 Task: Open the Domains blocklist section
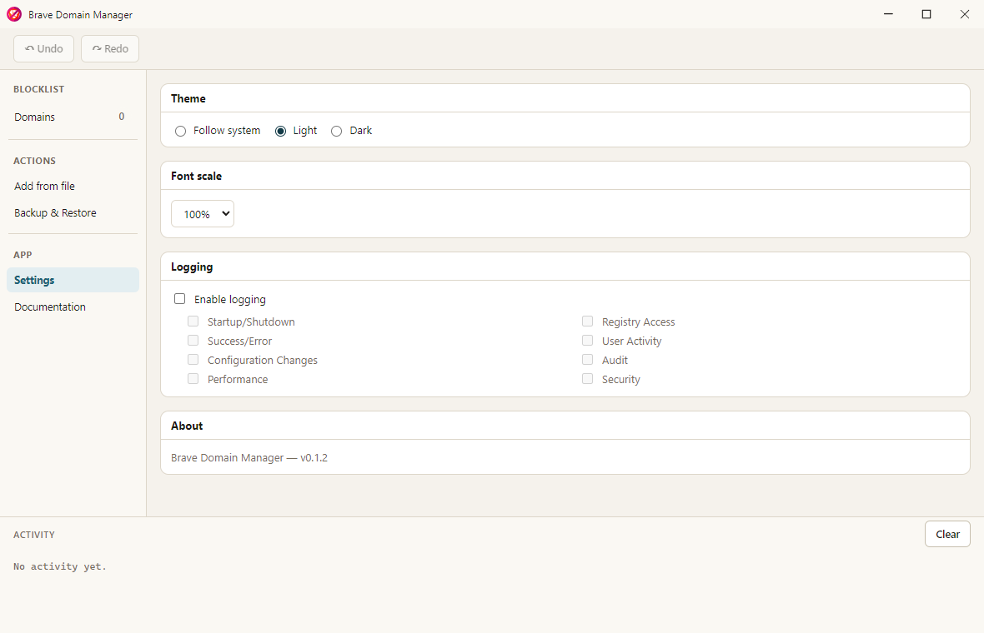[x=73, y=117]
